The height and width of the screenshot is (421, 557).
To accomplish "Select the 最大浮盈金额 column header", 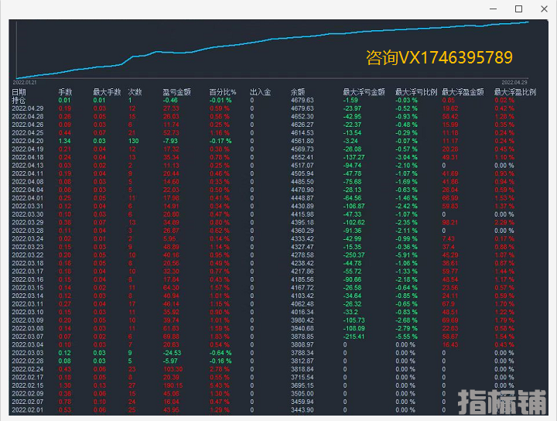I will pyautogui.click(x=468, y=92).
